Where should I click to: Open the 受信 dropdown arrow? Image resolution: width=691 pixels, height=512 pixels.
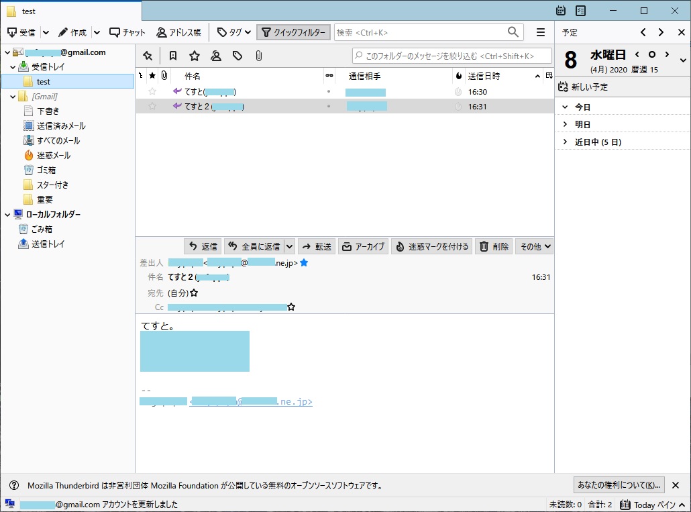click(x=46, y=32)
